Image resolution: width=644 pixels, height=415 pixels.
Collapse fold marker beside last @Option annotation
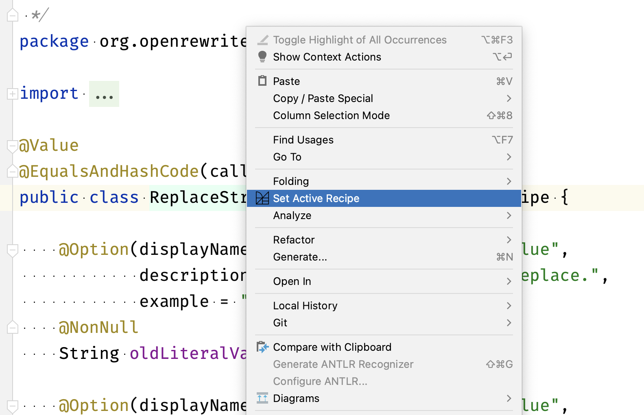tap(13, 406)
